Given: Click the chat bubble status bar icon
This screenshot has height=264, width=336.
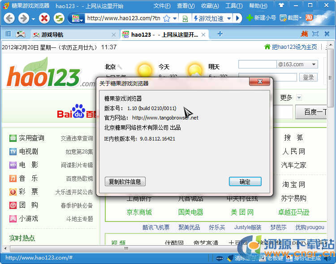Looking at the screenshot, I should coord(220,259).
